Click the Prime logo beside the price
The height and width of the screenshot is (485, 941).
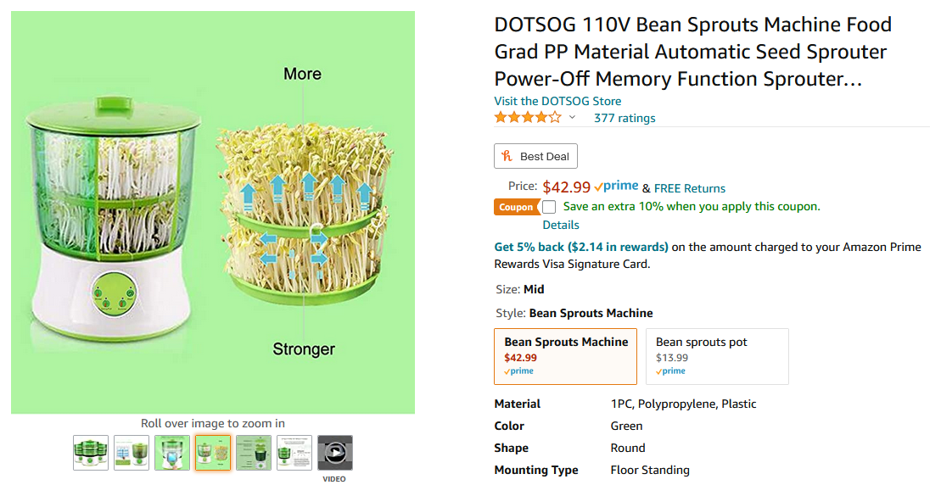pyautogui.click(x=616, y=187)
